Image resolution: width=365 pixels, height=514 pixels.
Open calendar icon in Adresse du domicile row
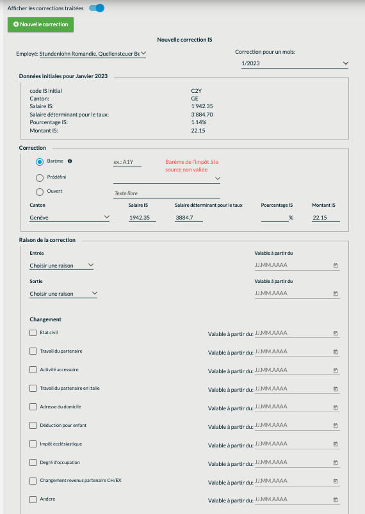(336, 408)
